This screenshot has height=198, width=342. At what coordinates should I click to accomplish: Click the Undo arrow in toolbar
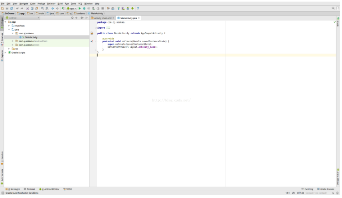click(17, 8)
